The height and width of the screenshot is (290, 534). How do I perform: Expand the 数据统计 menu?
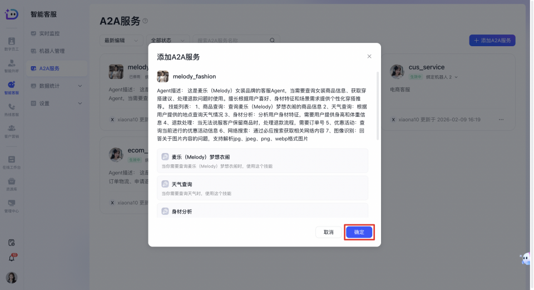(56, 86)
